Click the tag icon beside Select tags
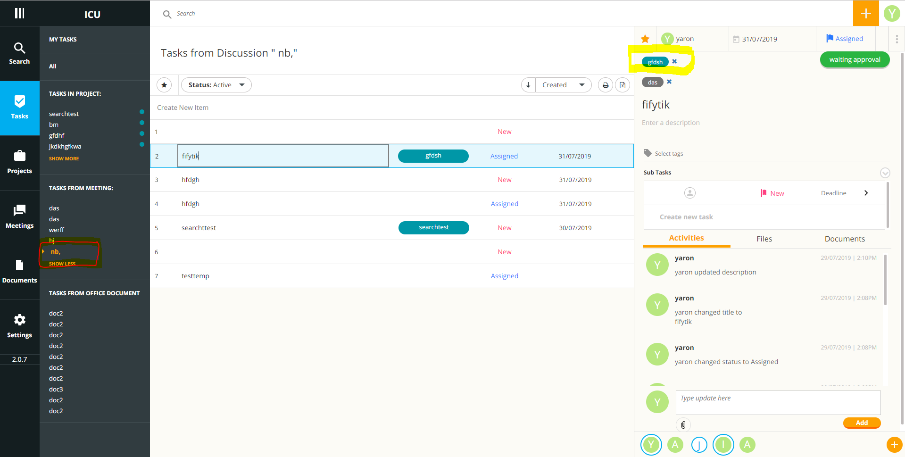 coord(648,153)
